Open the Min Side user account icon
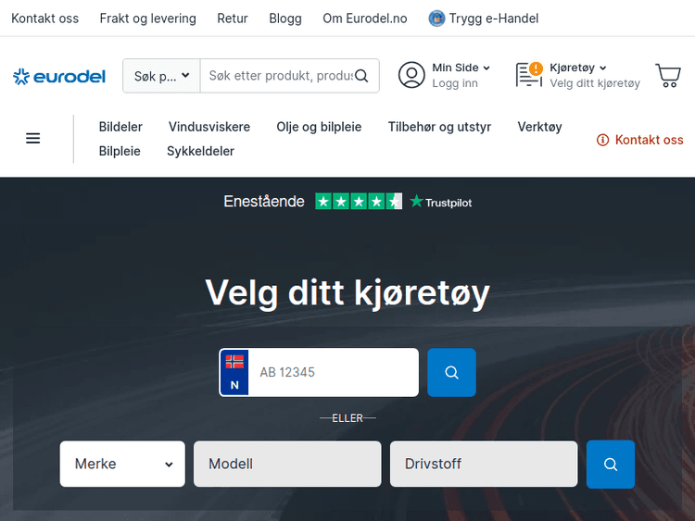This screenshot has width=695, height=521. 411,75
